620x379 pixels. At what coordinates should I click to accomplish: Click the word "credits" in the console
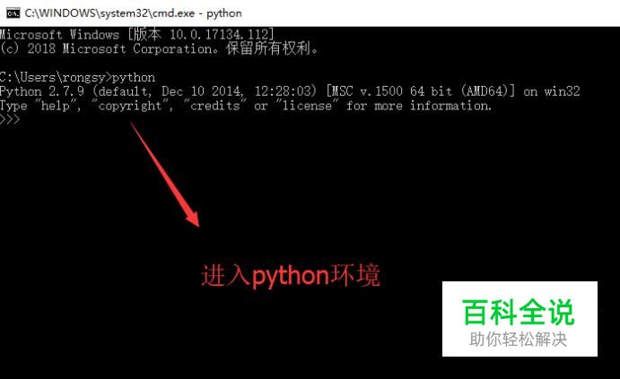[215, 106]
